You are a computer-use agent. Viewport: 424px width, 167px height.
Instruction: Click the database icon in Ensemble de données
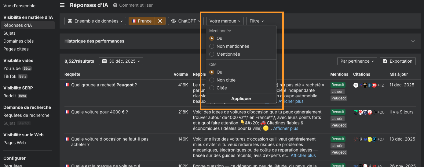tap(70, 21)
